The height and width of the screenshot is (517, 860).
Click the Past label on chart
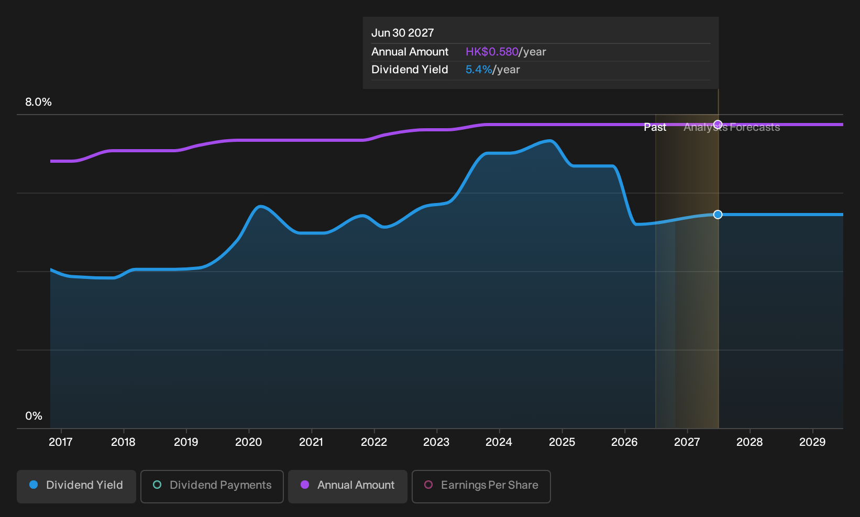coord(655,127)
